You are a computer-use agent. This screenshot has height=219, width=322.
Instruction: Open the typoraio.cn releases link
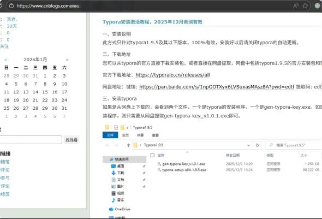click(x=172, y=75)
